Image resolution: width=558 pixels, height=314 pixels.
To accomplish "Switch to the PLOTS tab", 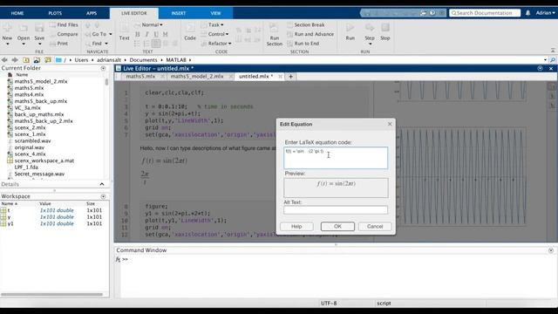I will pyautogui.click(x=55, y=13).
